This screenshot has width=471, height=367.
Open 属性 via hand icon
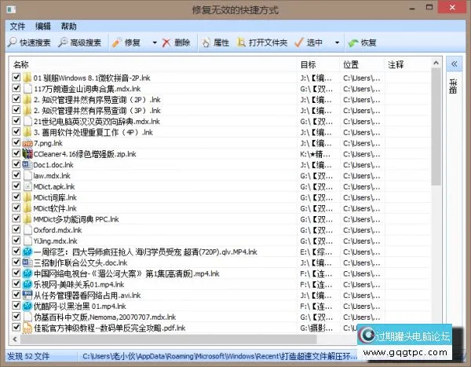point(206,42)
